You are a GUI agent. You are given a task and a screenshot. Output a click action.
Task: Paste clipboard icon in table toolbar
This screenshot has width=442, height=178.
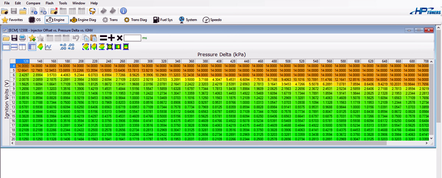93,38
